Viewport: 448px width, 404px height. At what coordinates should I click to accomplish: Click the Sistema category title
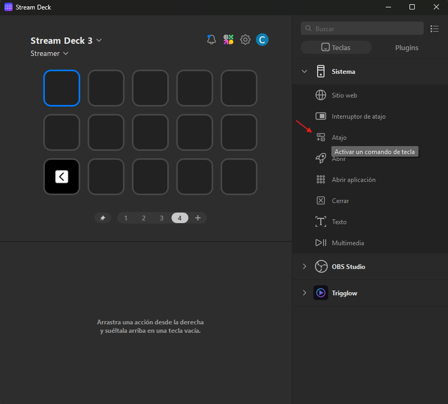click(343, 71)
